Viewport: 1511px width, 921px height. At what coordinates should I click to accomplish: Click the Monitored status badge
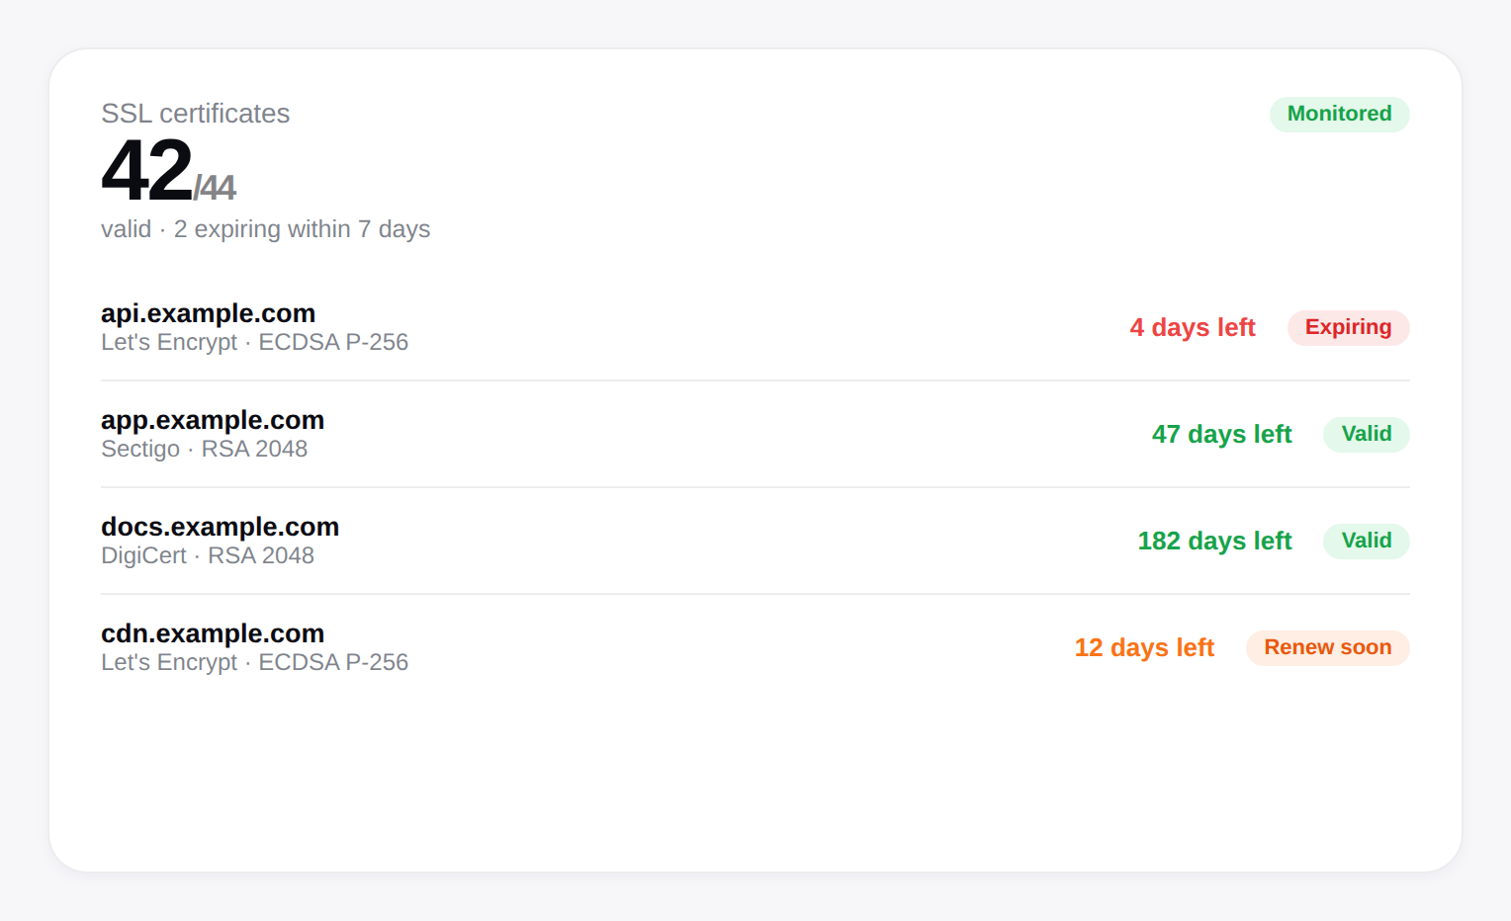1339,114
